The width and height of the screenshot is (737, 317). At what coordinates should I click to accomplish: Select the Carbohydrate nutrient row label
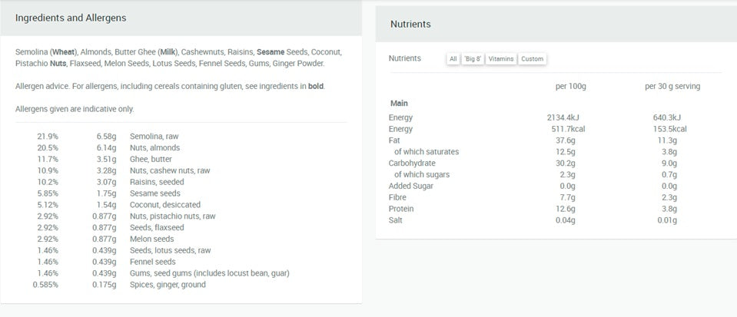(412, 163)
